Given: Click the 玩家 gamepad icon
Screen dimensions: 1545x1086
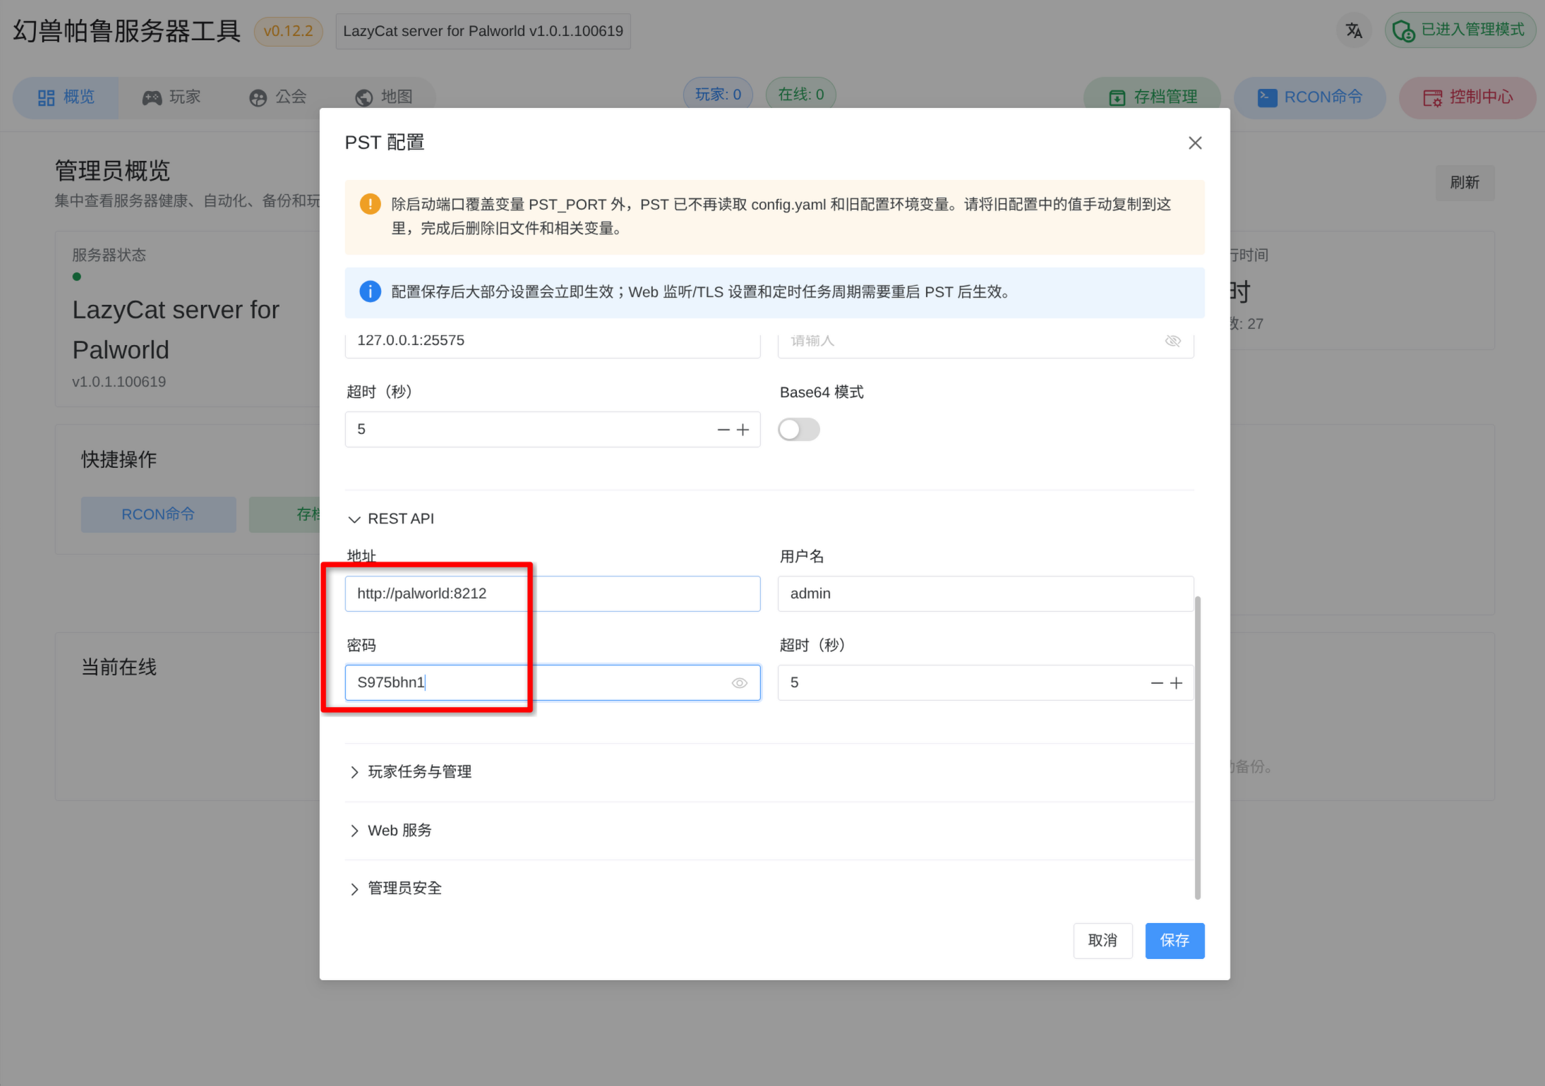Looking at the screenshot, I should [152, 97].
